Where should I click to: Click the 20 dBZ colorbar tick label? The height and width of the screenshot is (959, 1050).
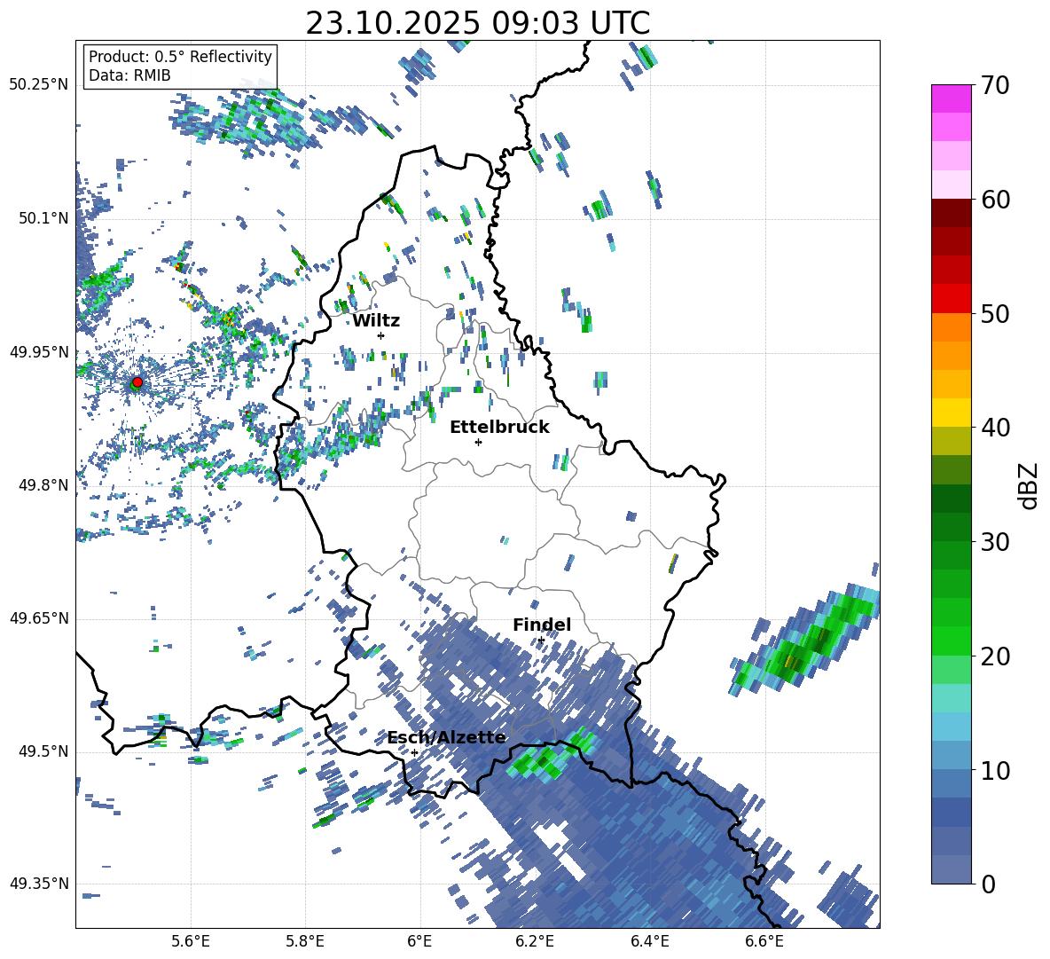pos(995,656)
